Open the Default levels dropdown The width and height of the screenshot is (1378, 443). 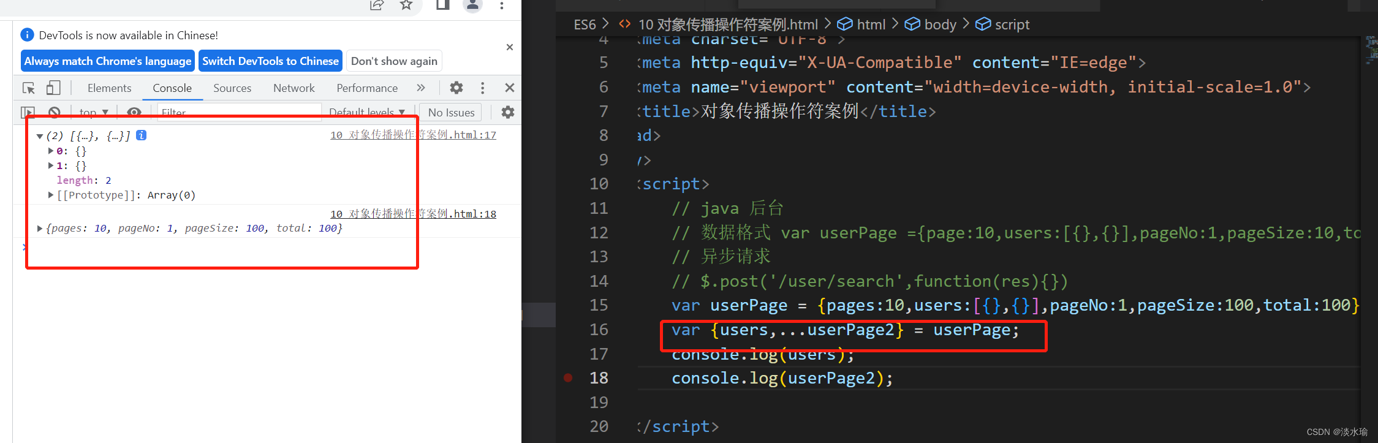tap(367, 112)
